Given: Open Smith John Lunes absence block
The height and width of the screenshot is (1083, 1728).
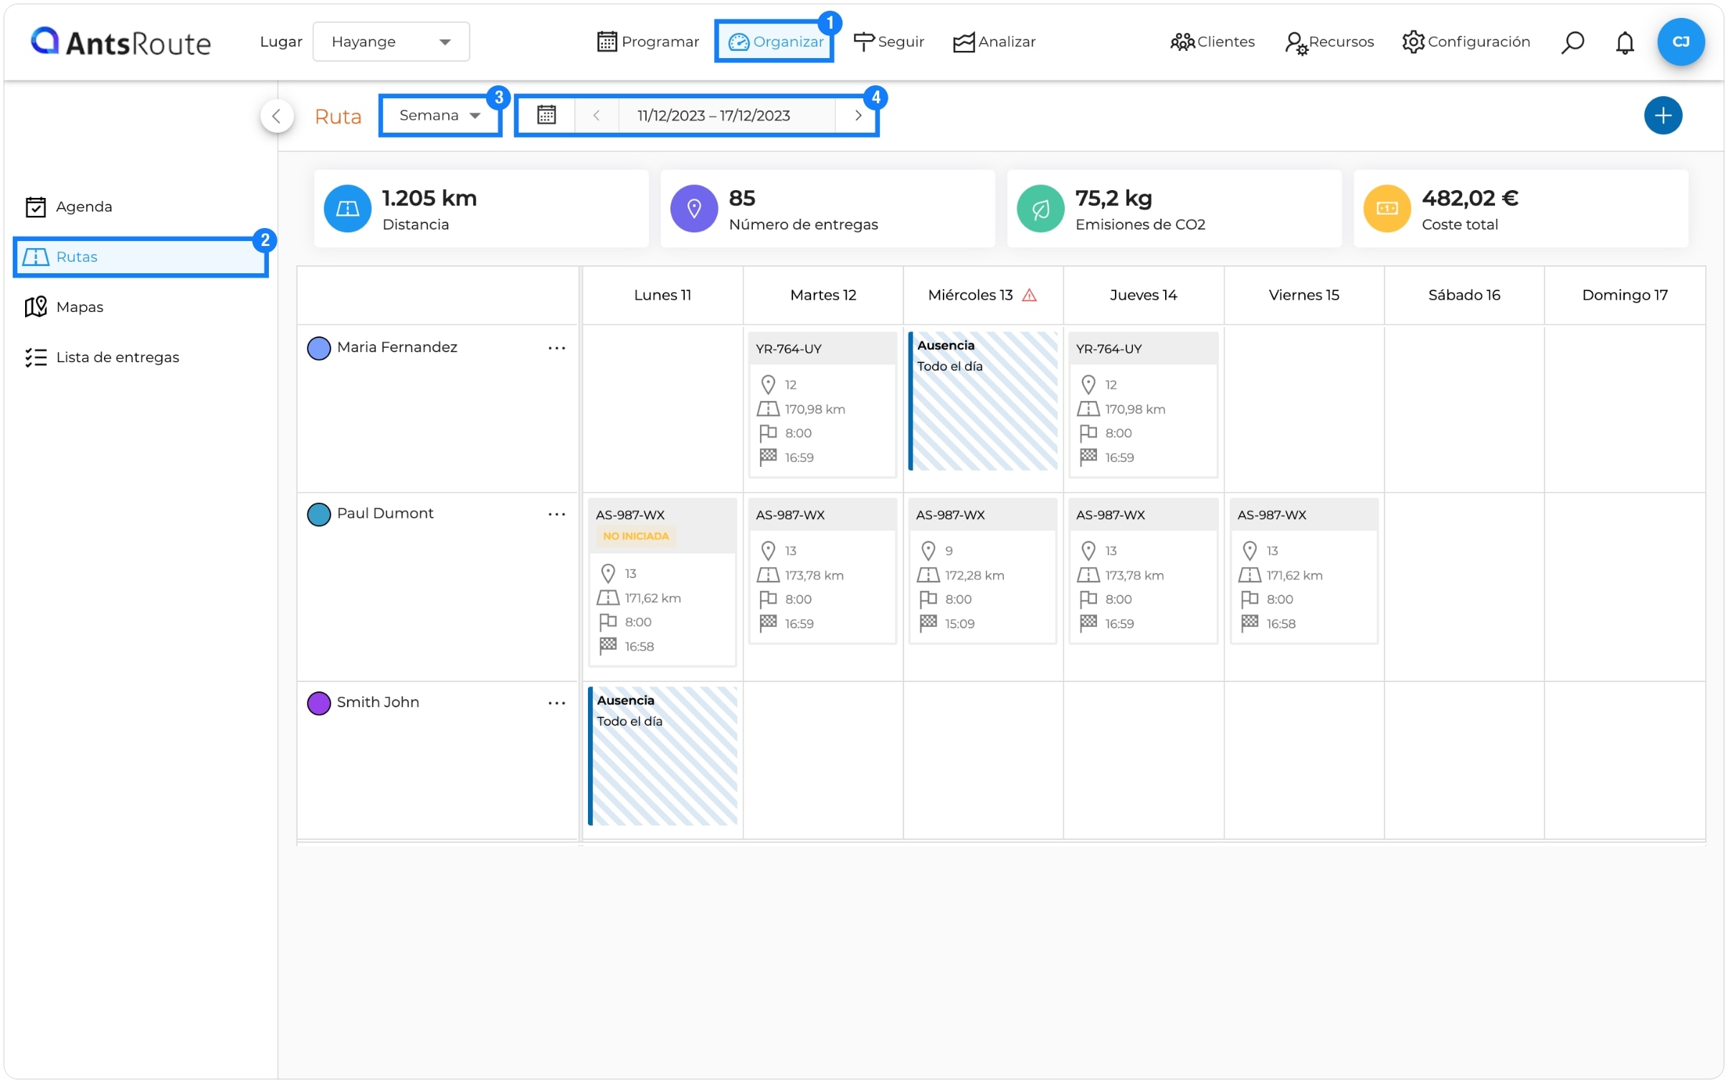Looking at the screenshot, I should coord(662,756).
